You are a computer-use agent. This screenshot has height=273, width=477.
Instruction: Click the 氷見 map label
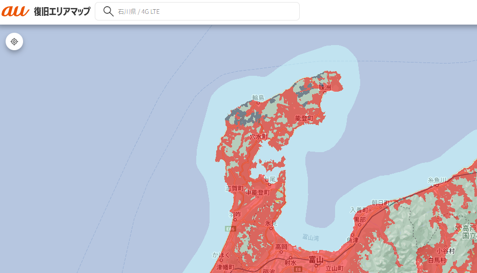click(x=271, y=223)
